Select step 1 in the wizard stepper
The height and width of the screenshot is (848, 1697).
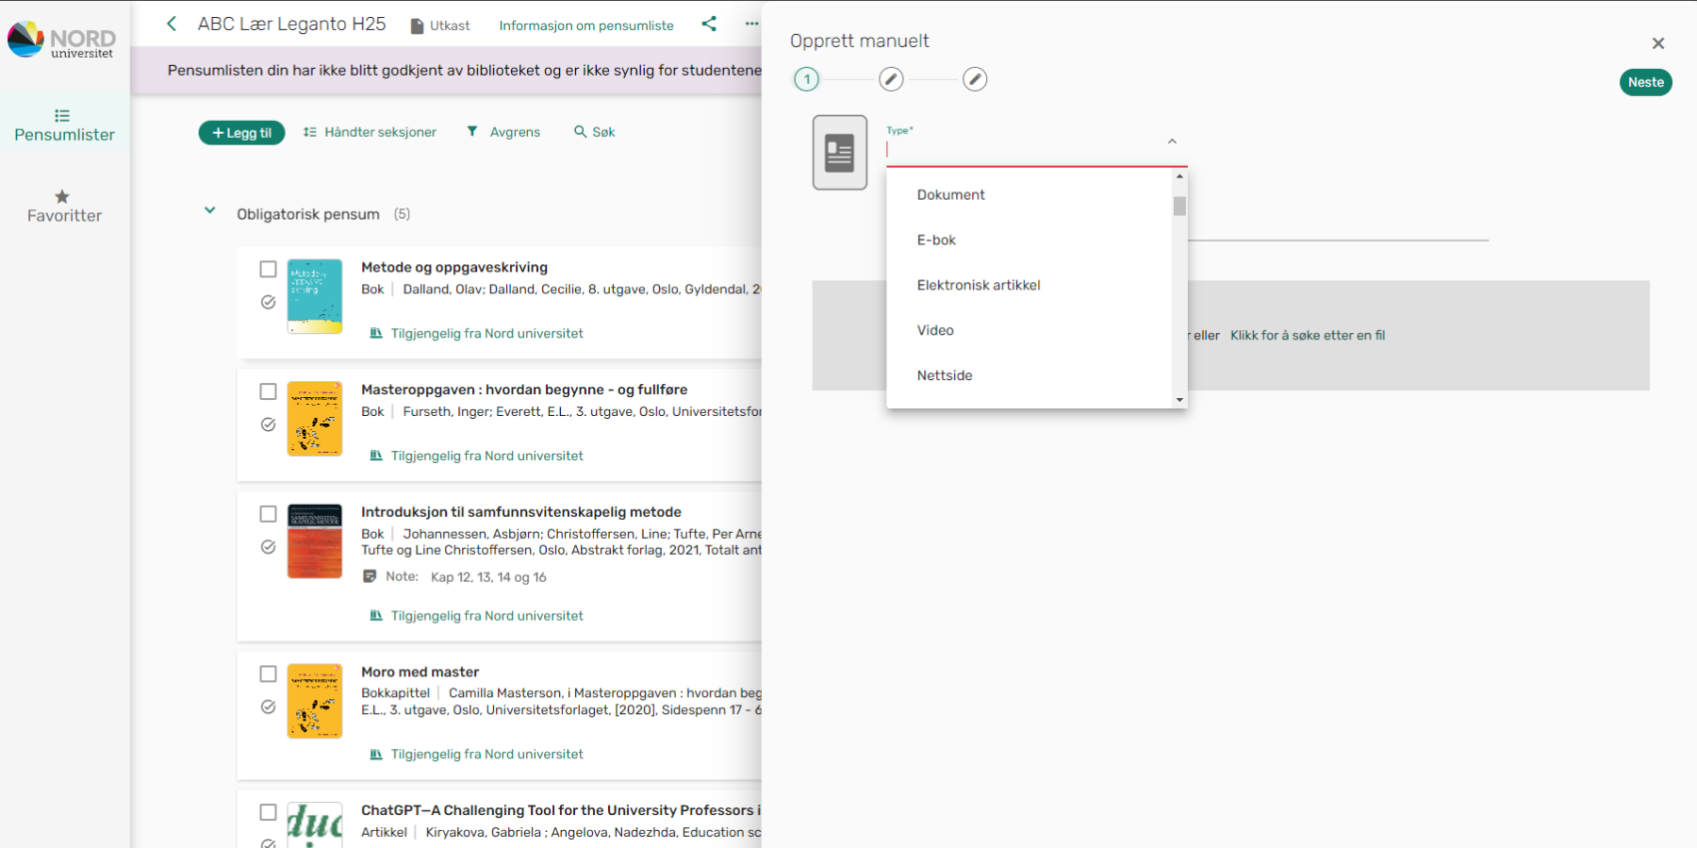(807, 80)
